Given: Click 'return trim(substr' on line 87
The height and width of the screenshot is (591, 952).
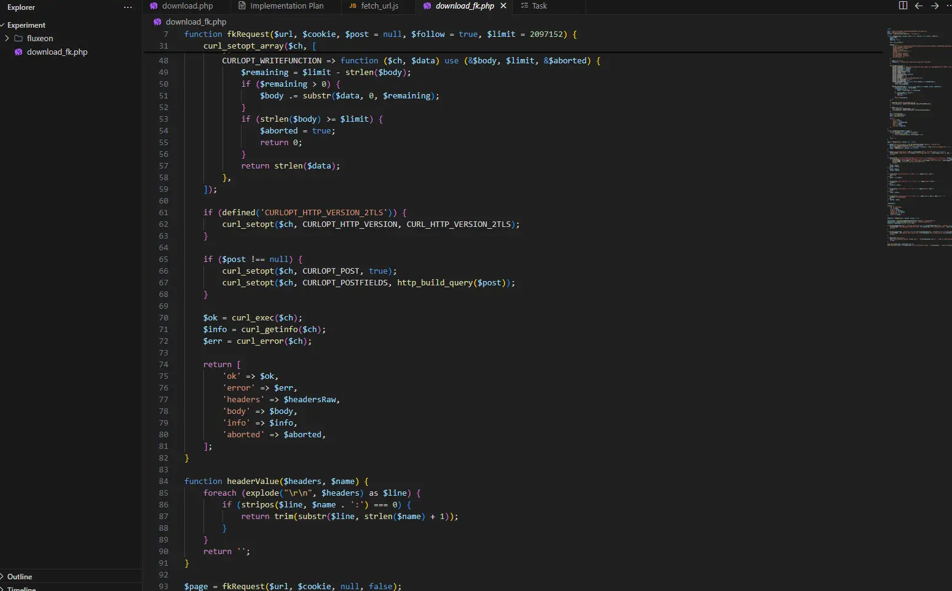Looking at the screenshot, I should pos(349,517).
